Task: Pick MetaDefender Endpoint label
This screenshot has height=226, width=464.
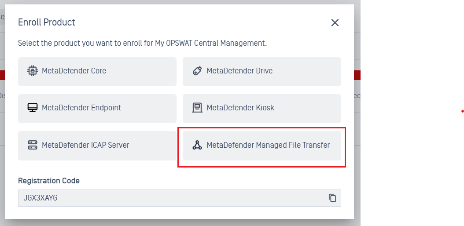Action: point(81,108)
